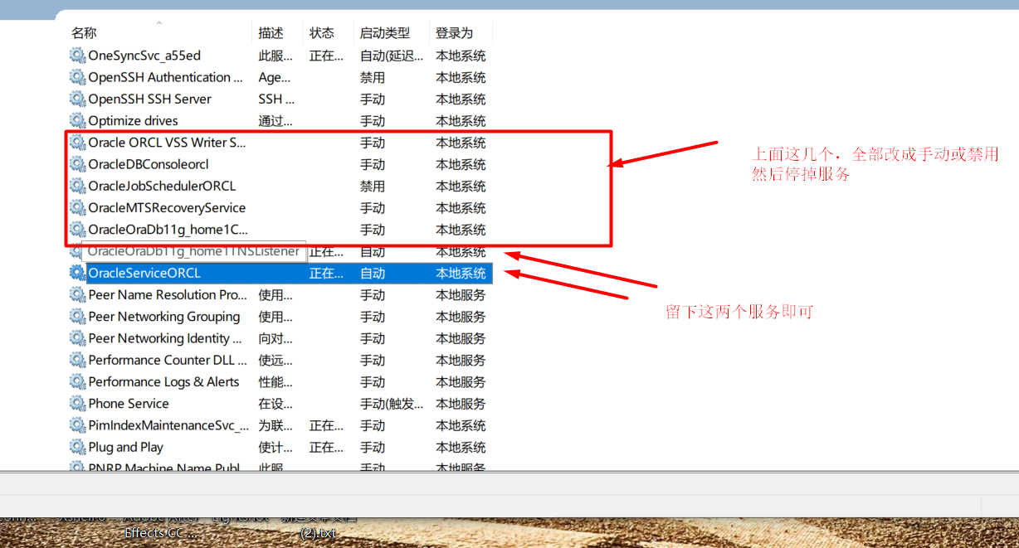This screenshot has height=548, width=1019.
Task: Select the Plug and Play service icon
Action: click(x=77, y=447)
